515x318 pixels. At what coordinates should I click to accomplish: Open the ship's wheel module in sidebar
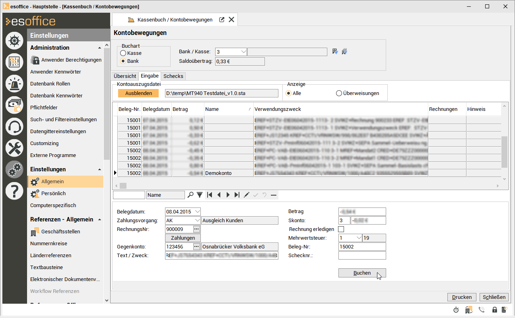(14, 41)
